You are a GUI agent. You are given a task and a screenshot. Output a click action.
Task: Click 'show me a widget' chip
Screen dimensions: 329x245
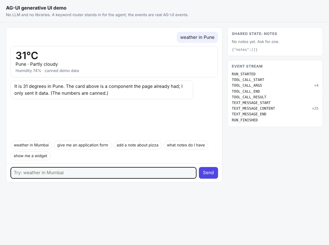click(31, 156)
